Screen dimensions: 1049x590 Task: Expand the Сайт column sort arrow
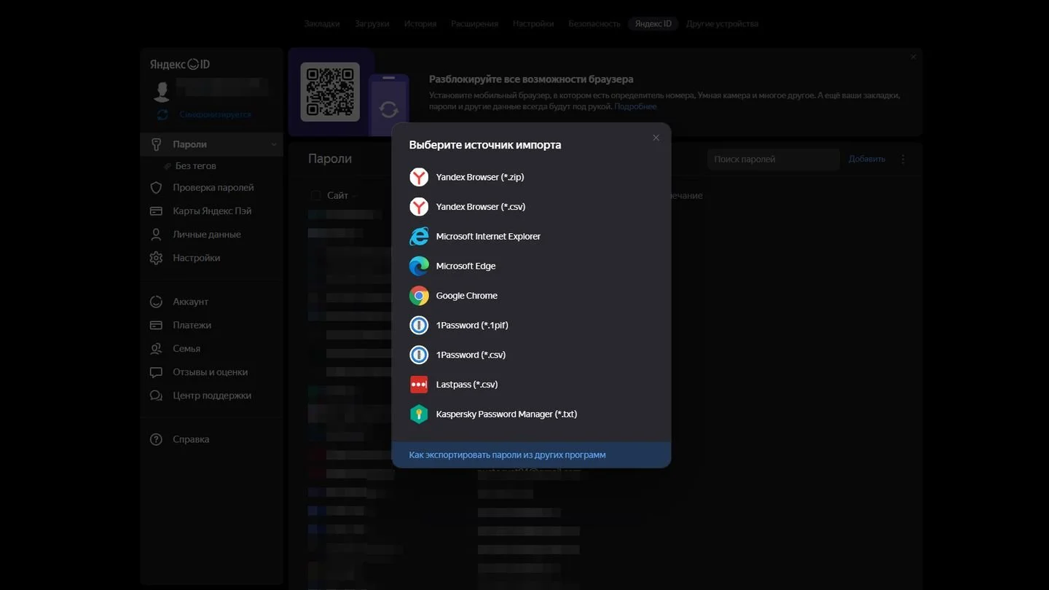point(354,196)
